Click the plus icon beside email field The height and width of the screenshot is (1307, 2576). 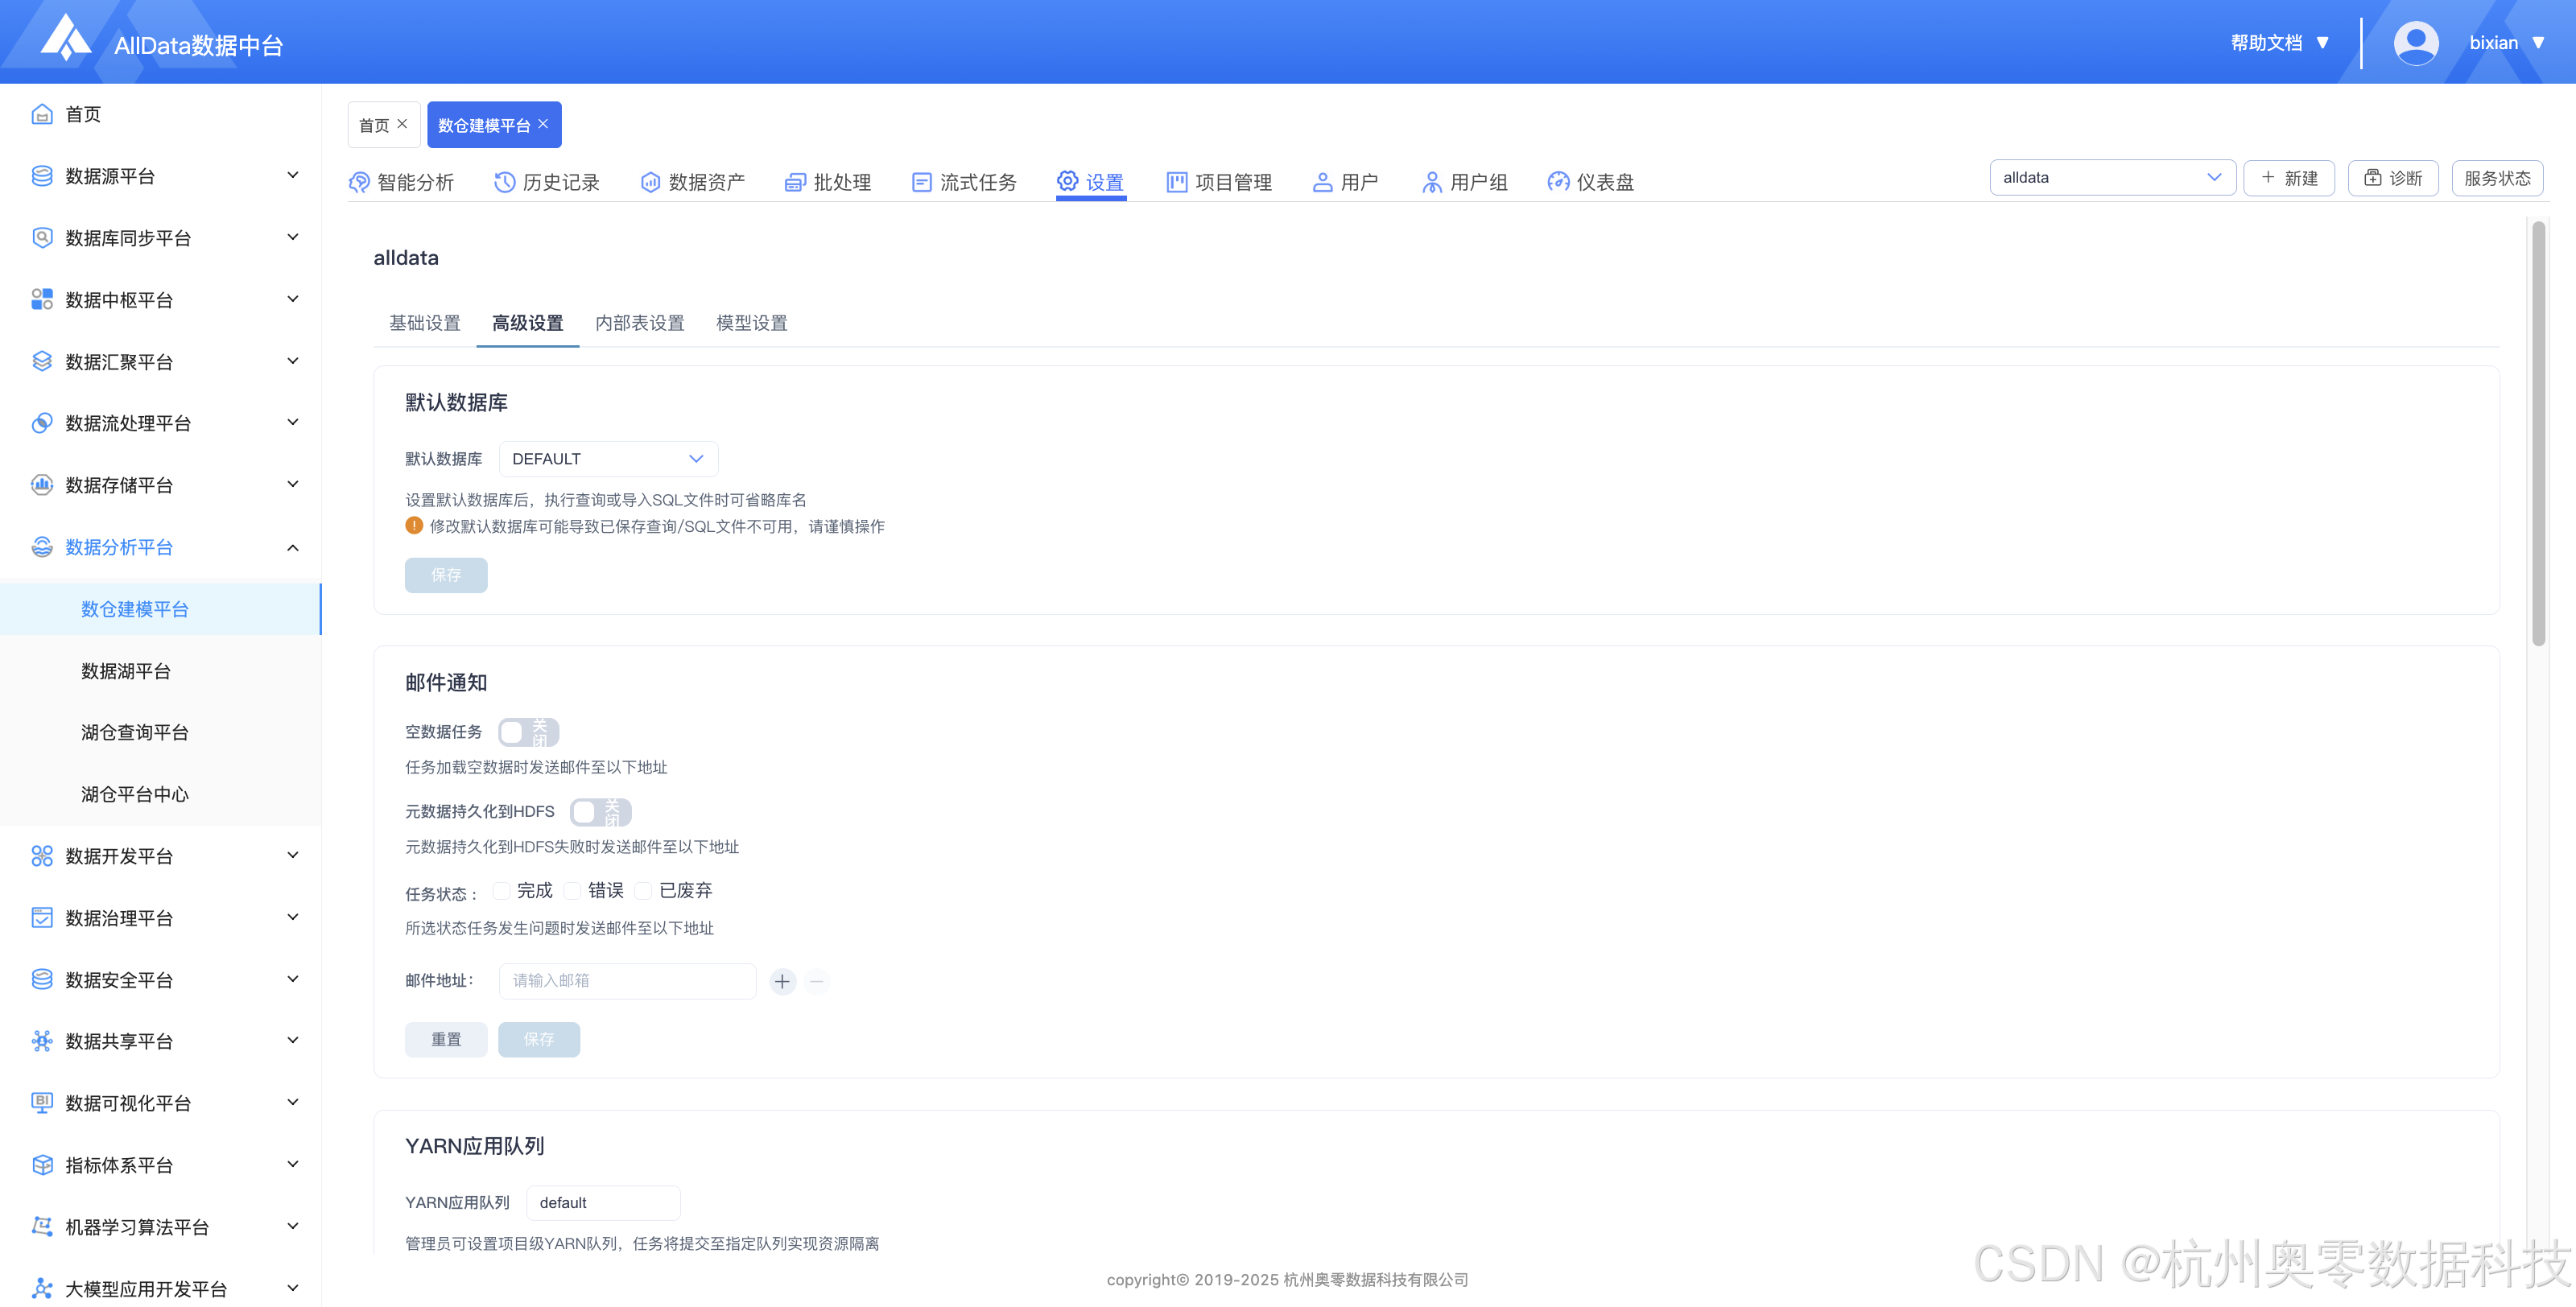pyautogui.click(x=782, y=981)
